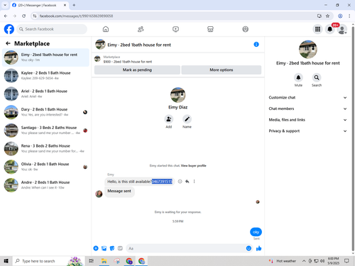Open Task View on the taskbar
The height and width of the screenshot is (266, 355).
92,261
